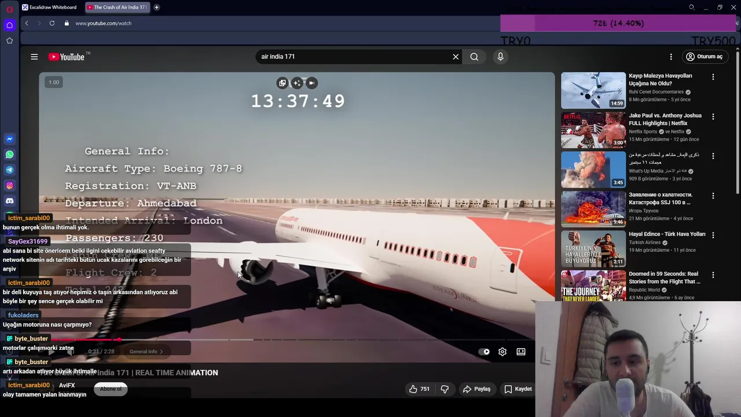Open The Journey That Never Landed thumbnail

coord(593,286)
